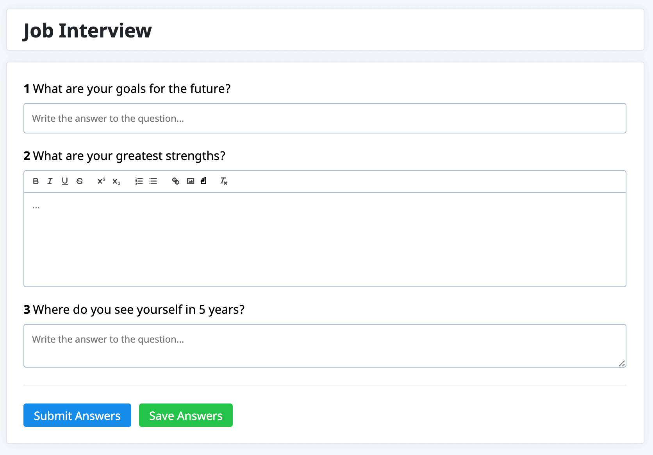Viewport: 653px width, 455px height.
Task: Select the subscript tool
Action: pyautogui.click(x=116, y=181)
